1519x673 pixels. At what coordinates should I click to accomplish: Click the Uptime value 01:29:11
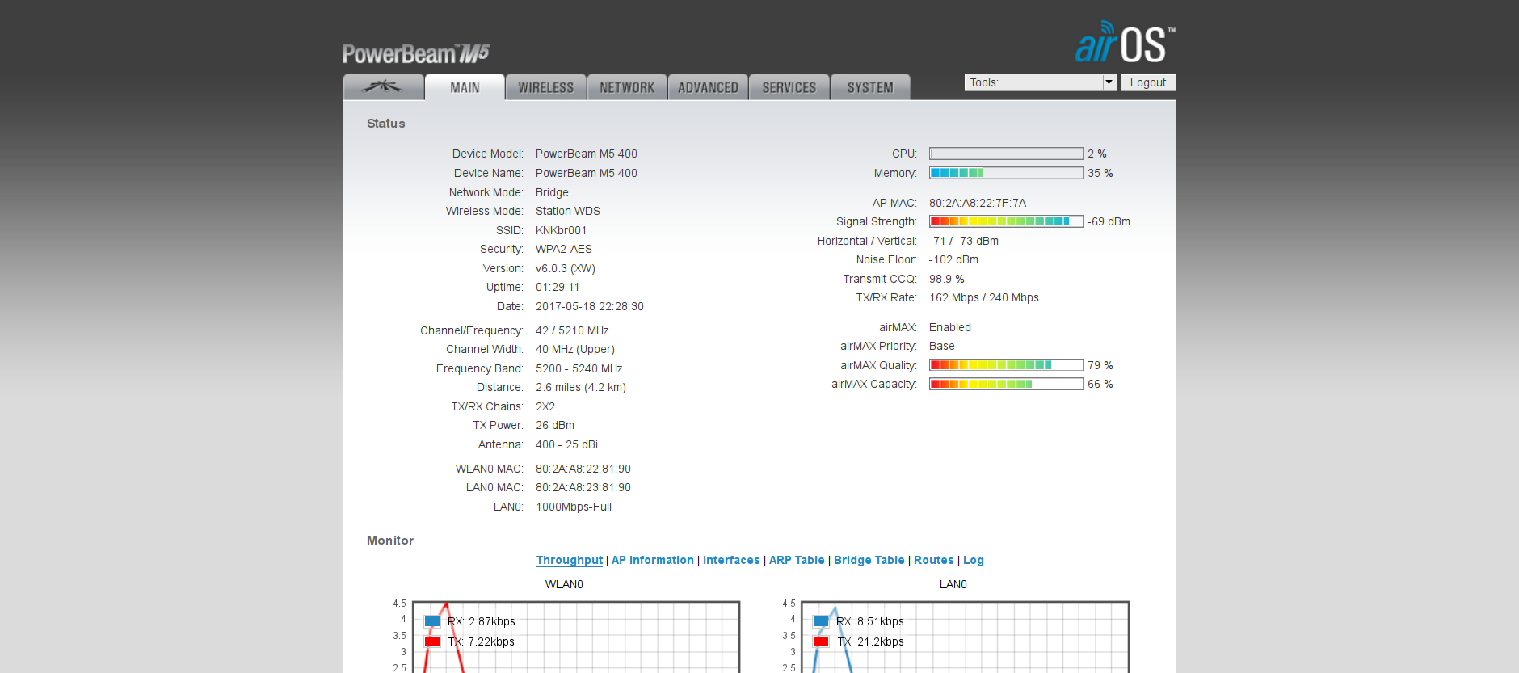[x=558, y=287]
